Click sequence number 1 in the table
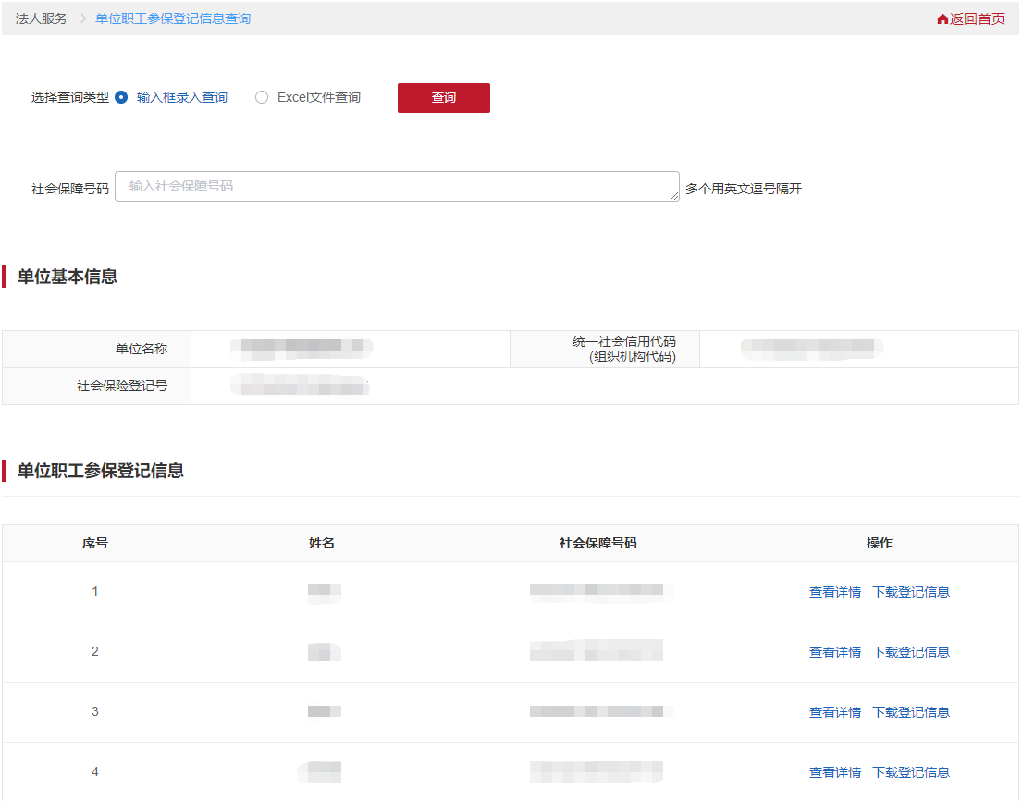Image resolution: width=1022 pixels, height=801 pixels. [x=94, y=591]
